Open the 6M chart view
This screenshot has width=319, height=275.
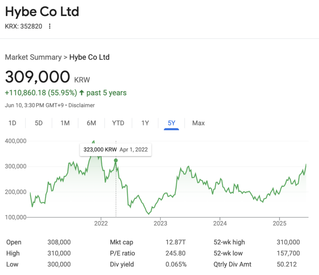pos(92,123)
